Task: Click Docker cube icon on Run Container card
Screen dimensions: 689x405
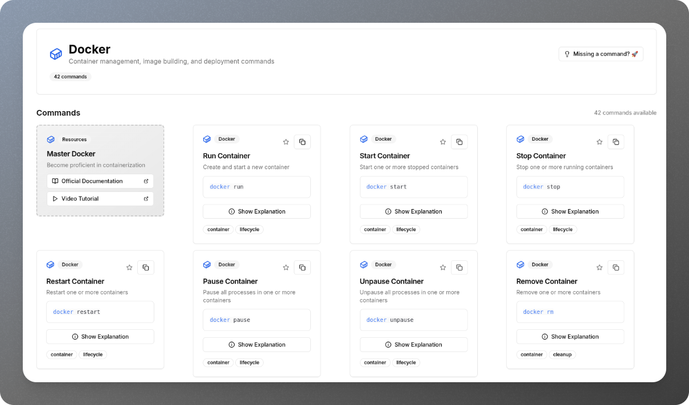Action: click(207, 139)
